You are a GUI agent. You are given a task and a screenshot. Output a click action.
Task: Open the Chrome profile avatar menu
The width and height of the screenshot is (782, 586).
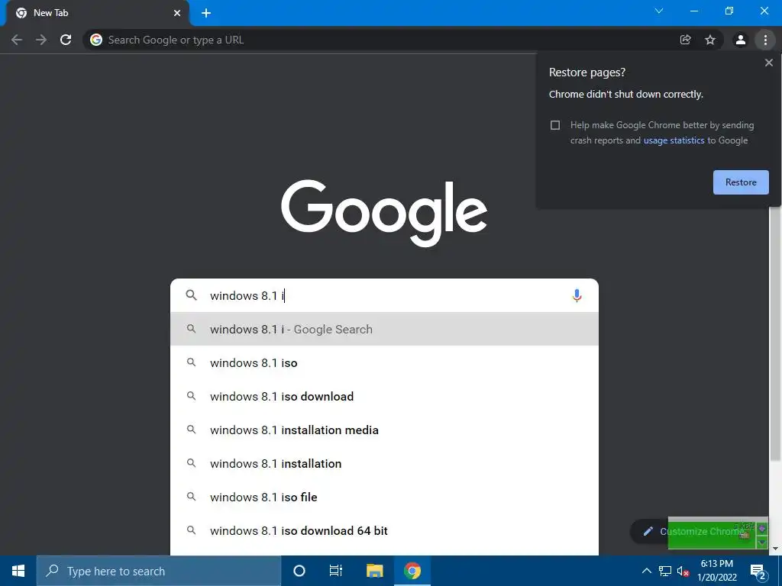tap(741, 40)
